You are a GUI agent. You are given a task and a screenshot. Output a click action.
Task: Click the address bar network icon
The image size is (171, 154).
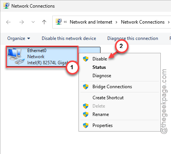coord(59,22)
